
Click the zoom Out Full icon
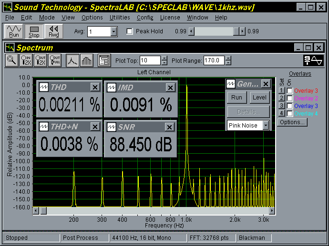[55, 60]
